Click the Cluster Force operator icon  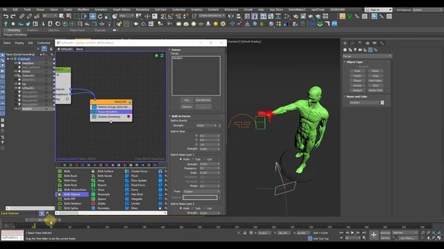pos(127,171)
